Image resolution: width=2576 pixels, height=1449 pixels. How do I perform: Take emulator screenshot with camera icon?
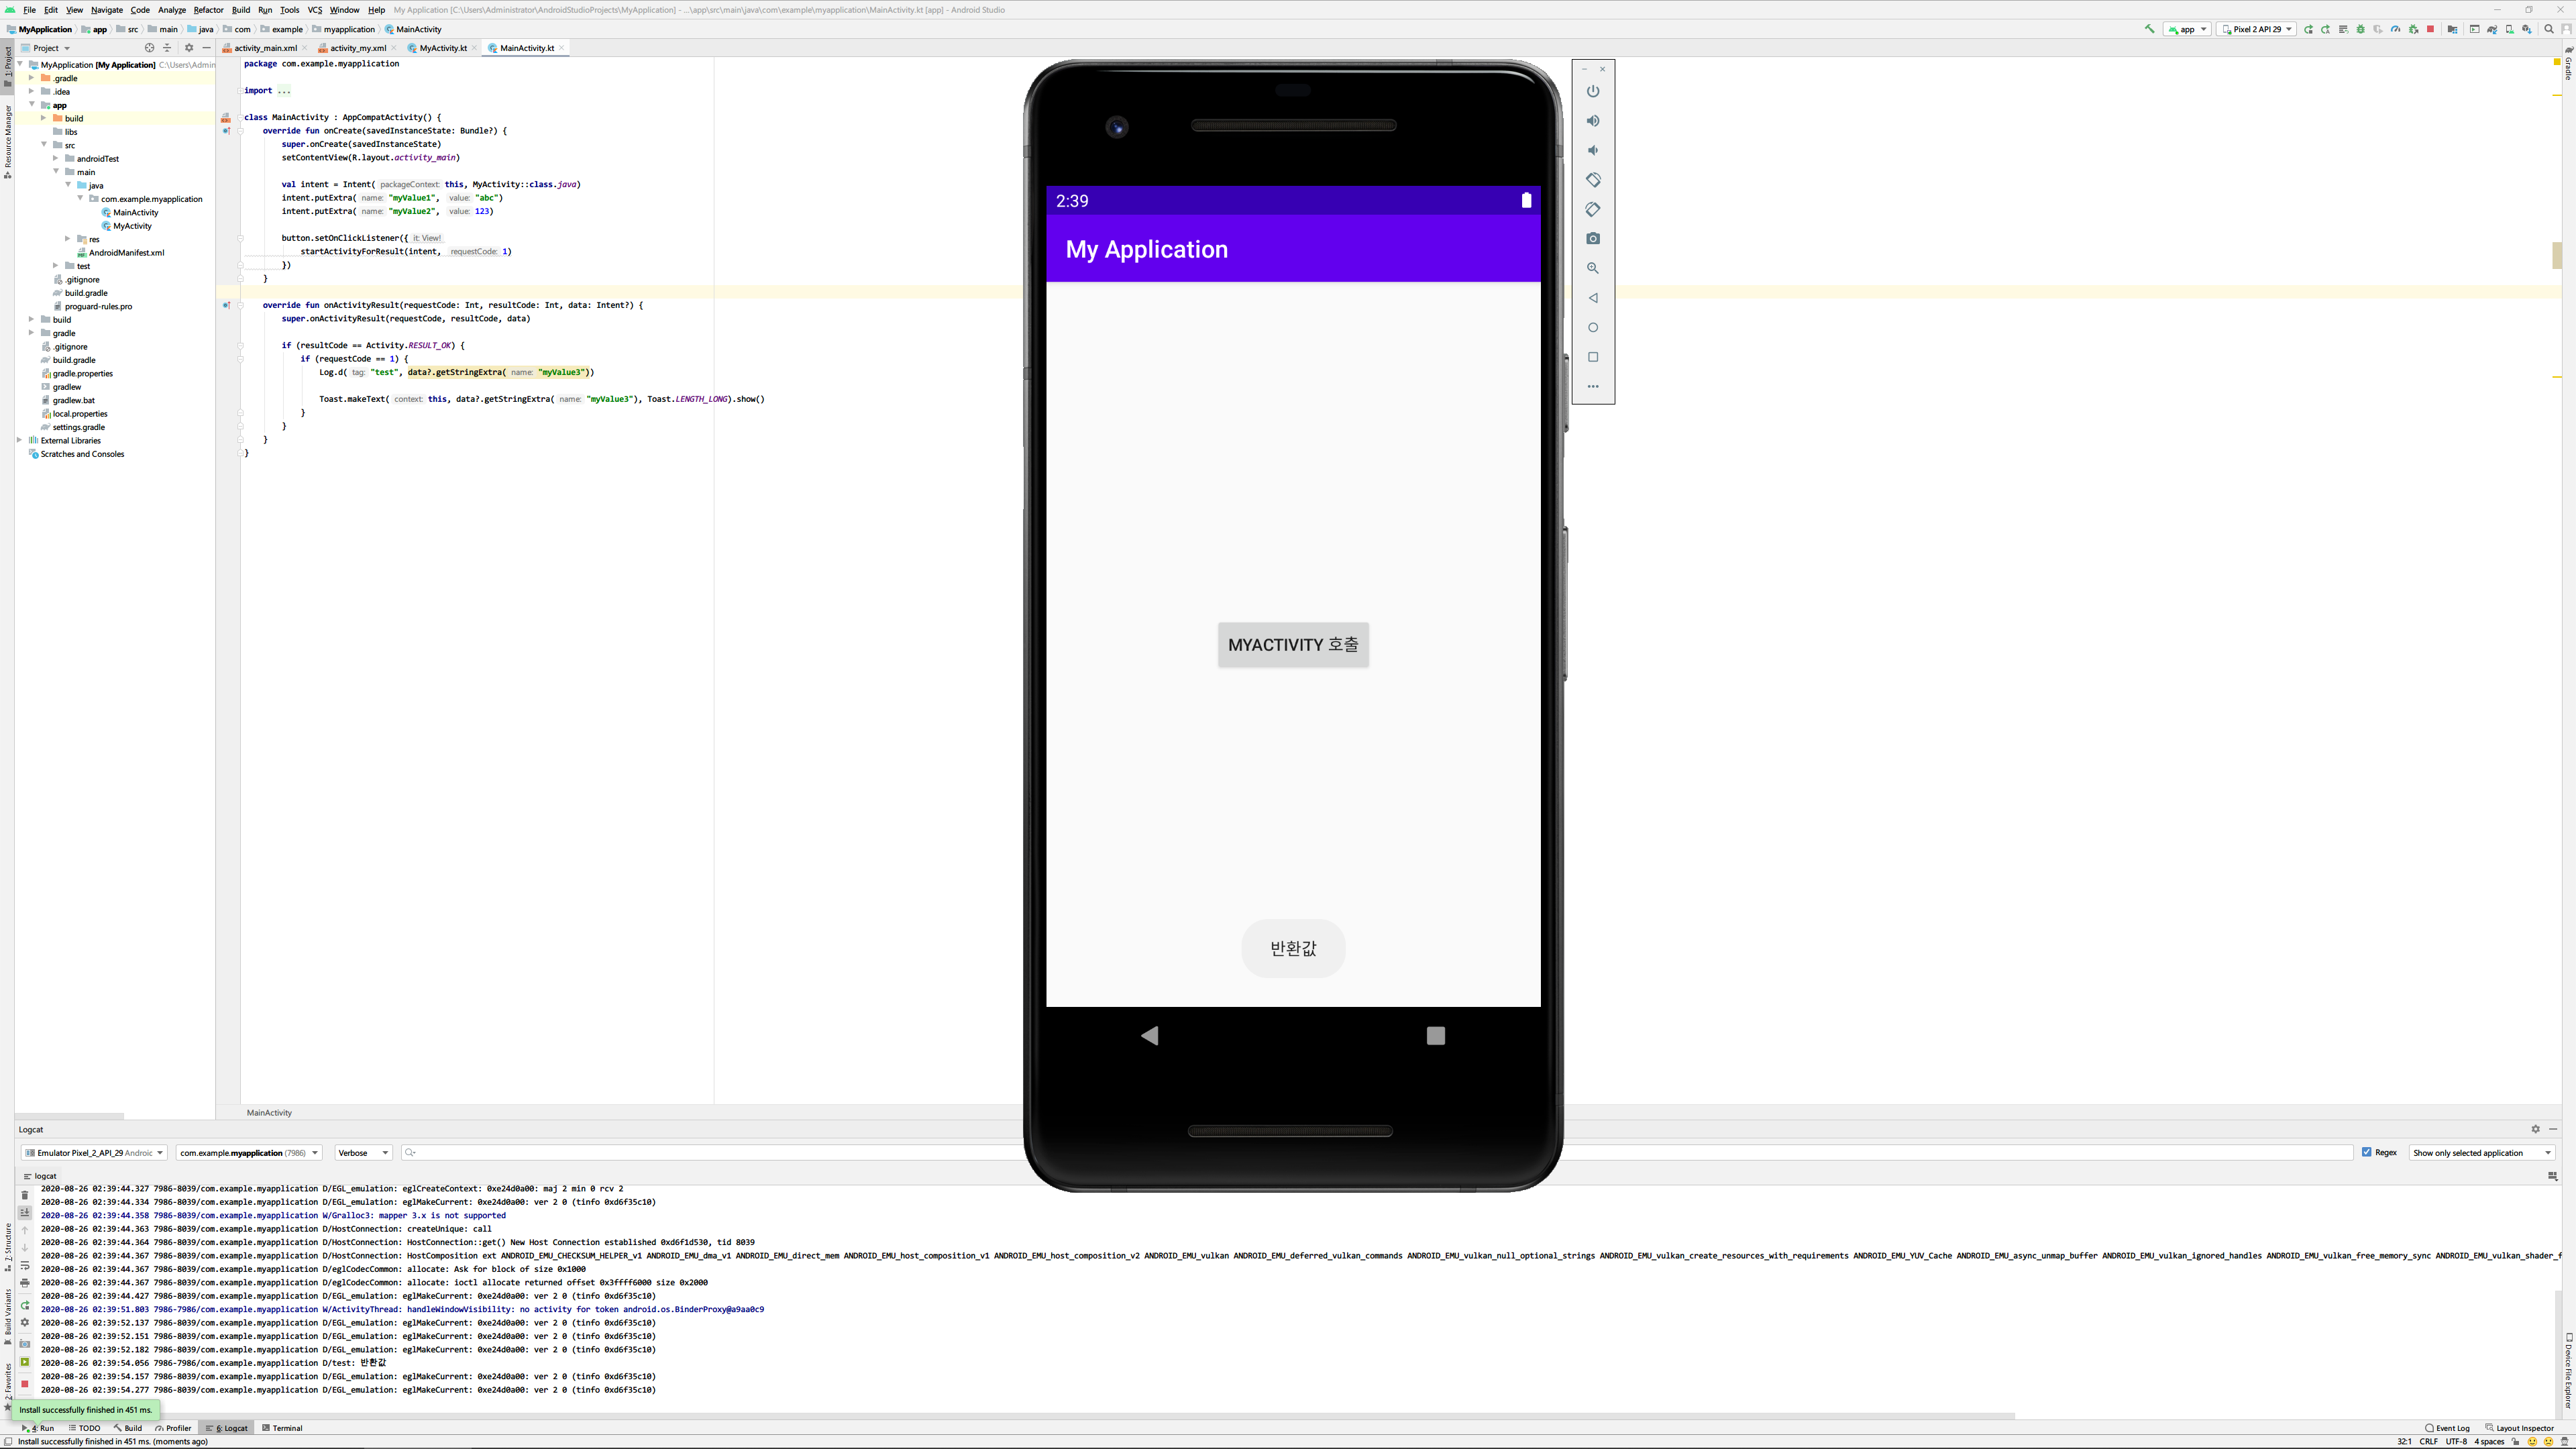pyautogui.click(x=1593, y=239)
